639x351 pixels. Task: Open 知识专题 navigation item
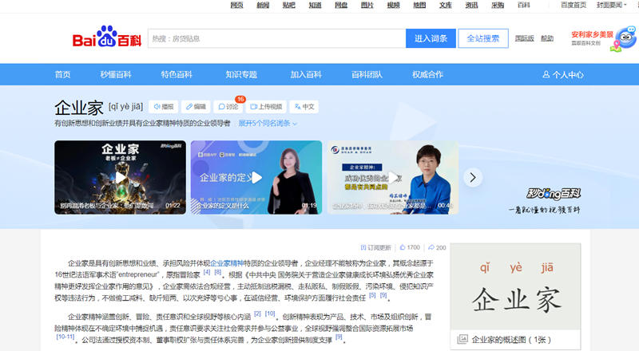(241, 74)
